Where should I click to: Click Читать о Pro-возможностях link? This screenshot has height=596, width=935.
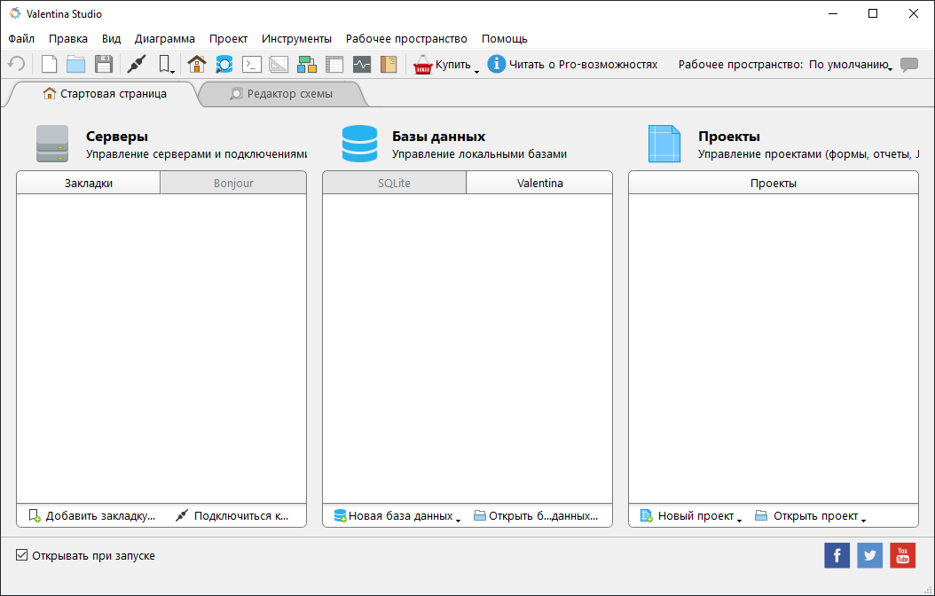click(583, 65)
